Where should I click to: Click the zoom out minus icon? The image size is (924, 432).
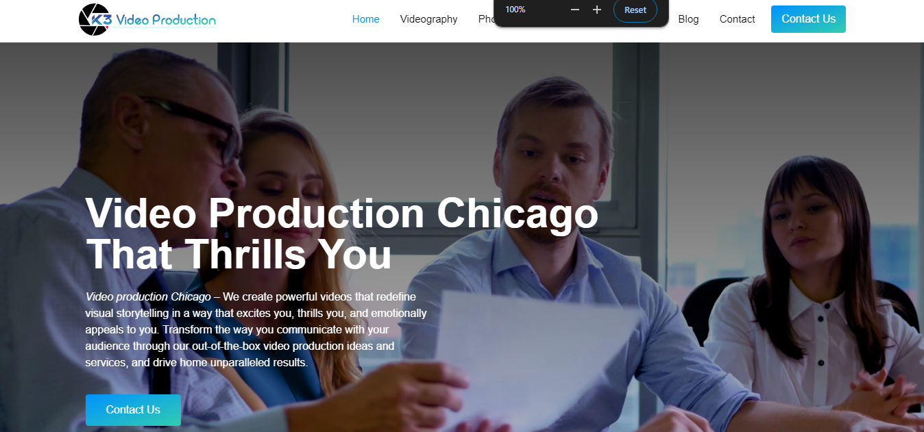tap(575, 10)
